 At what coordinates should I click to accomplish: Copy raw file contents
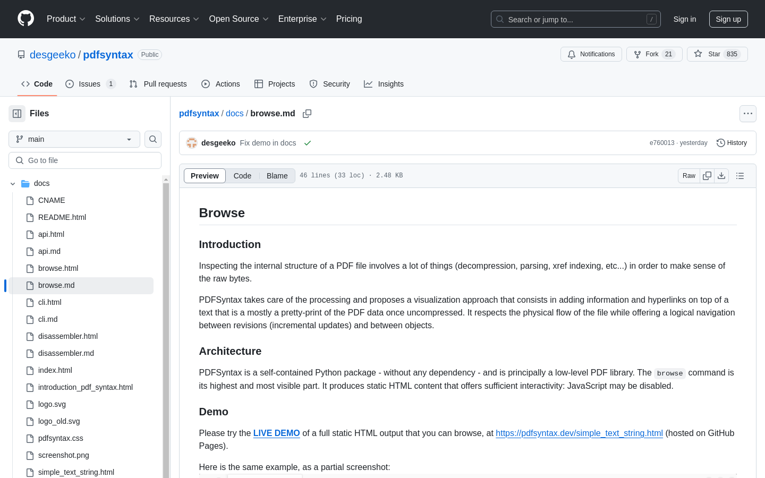707,176
